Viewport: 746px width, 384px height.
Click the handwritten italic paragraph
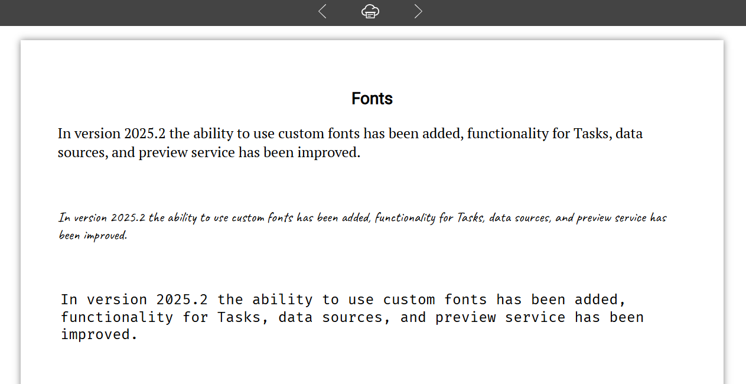click(363, 226)
